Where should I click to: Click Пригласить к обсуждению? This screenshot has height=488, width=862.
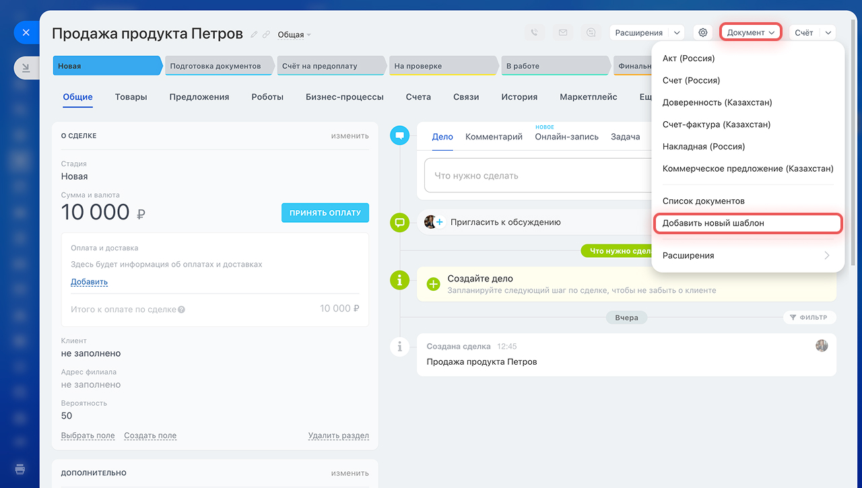506,222
